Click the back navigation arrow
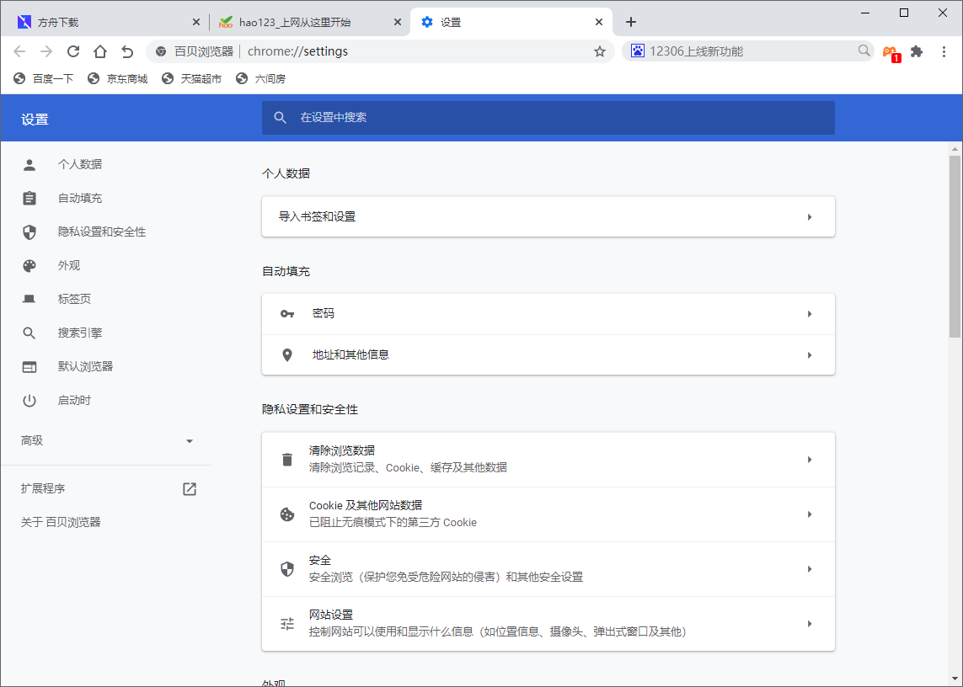Screen dimensions: 963x687 pyautogui.click(x=19, y=51)
